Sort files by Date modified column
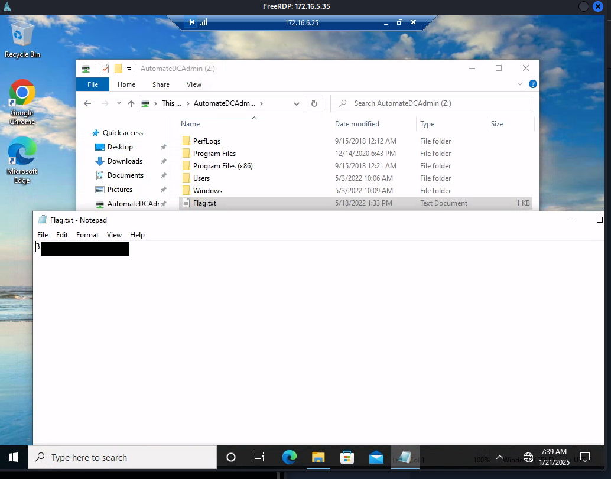The width and height of the screenshot is (611, 479). tap(357, 124)
